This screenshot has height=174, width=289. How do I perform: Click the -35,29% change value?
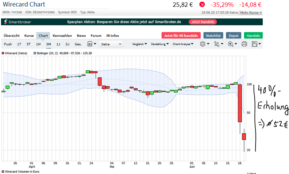tap(222, 5)
